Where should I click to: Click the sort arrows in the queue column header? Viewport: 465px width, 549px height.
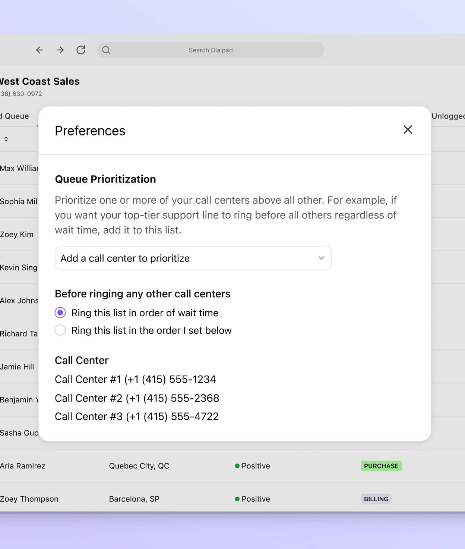pyautogui.click(x=6, y=139)
